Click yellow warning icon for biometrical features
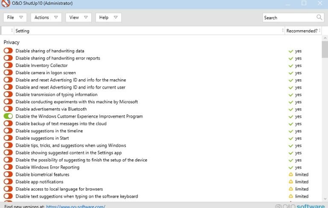This screenshot has width=328, height=208. (x=291, y=175)
